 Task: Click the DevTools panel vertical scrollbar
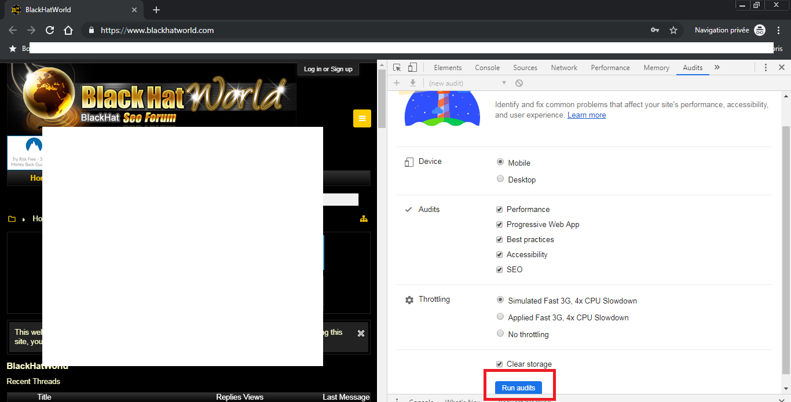[786, 249]
